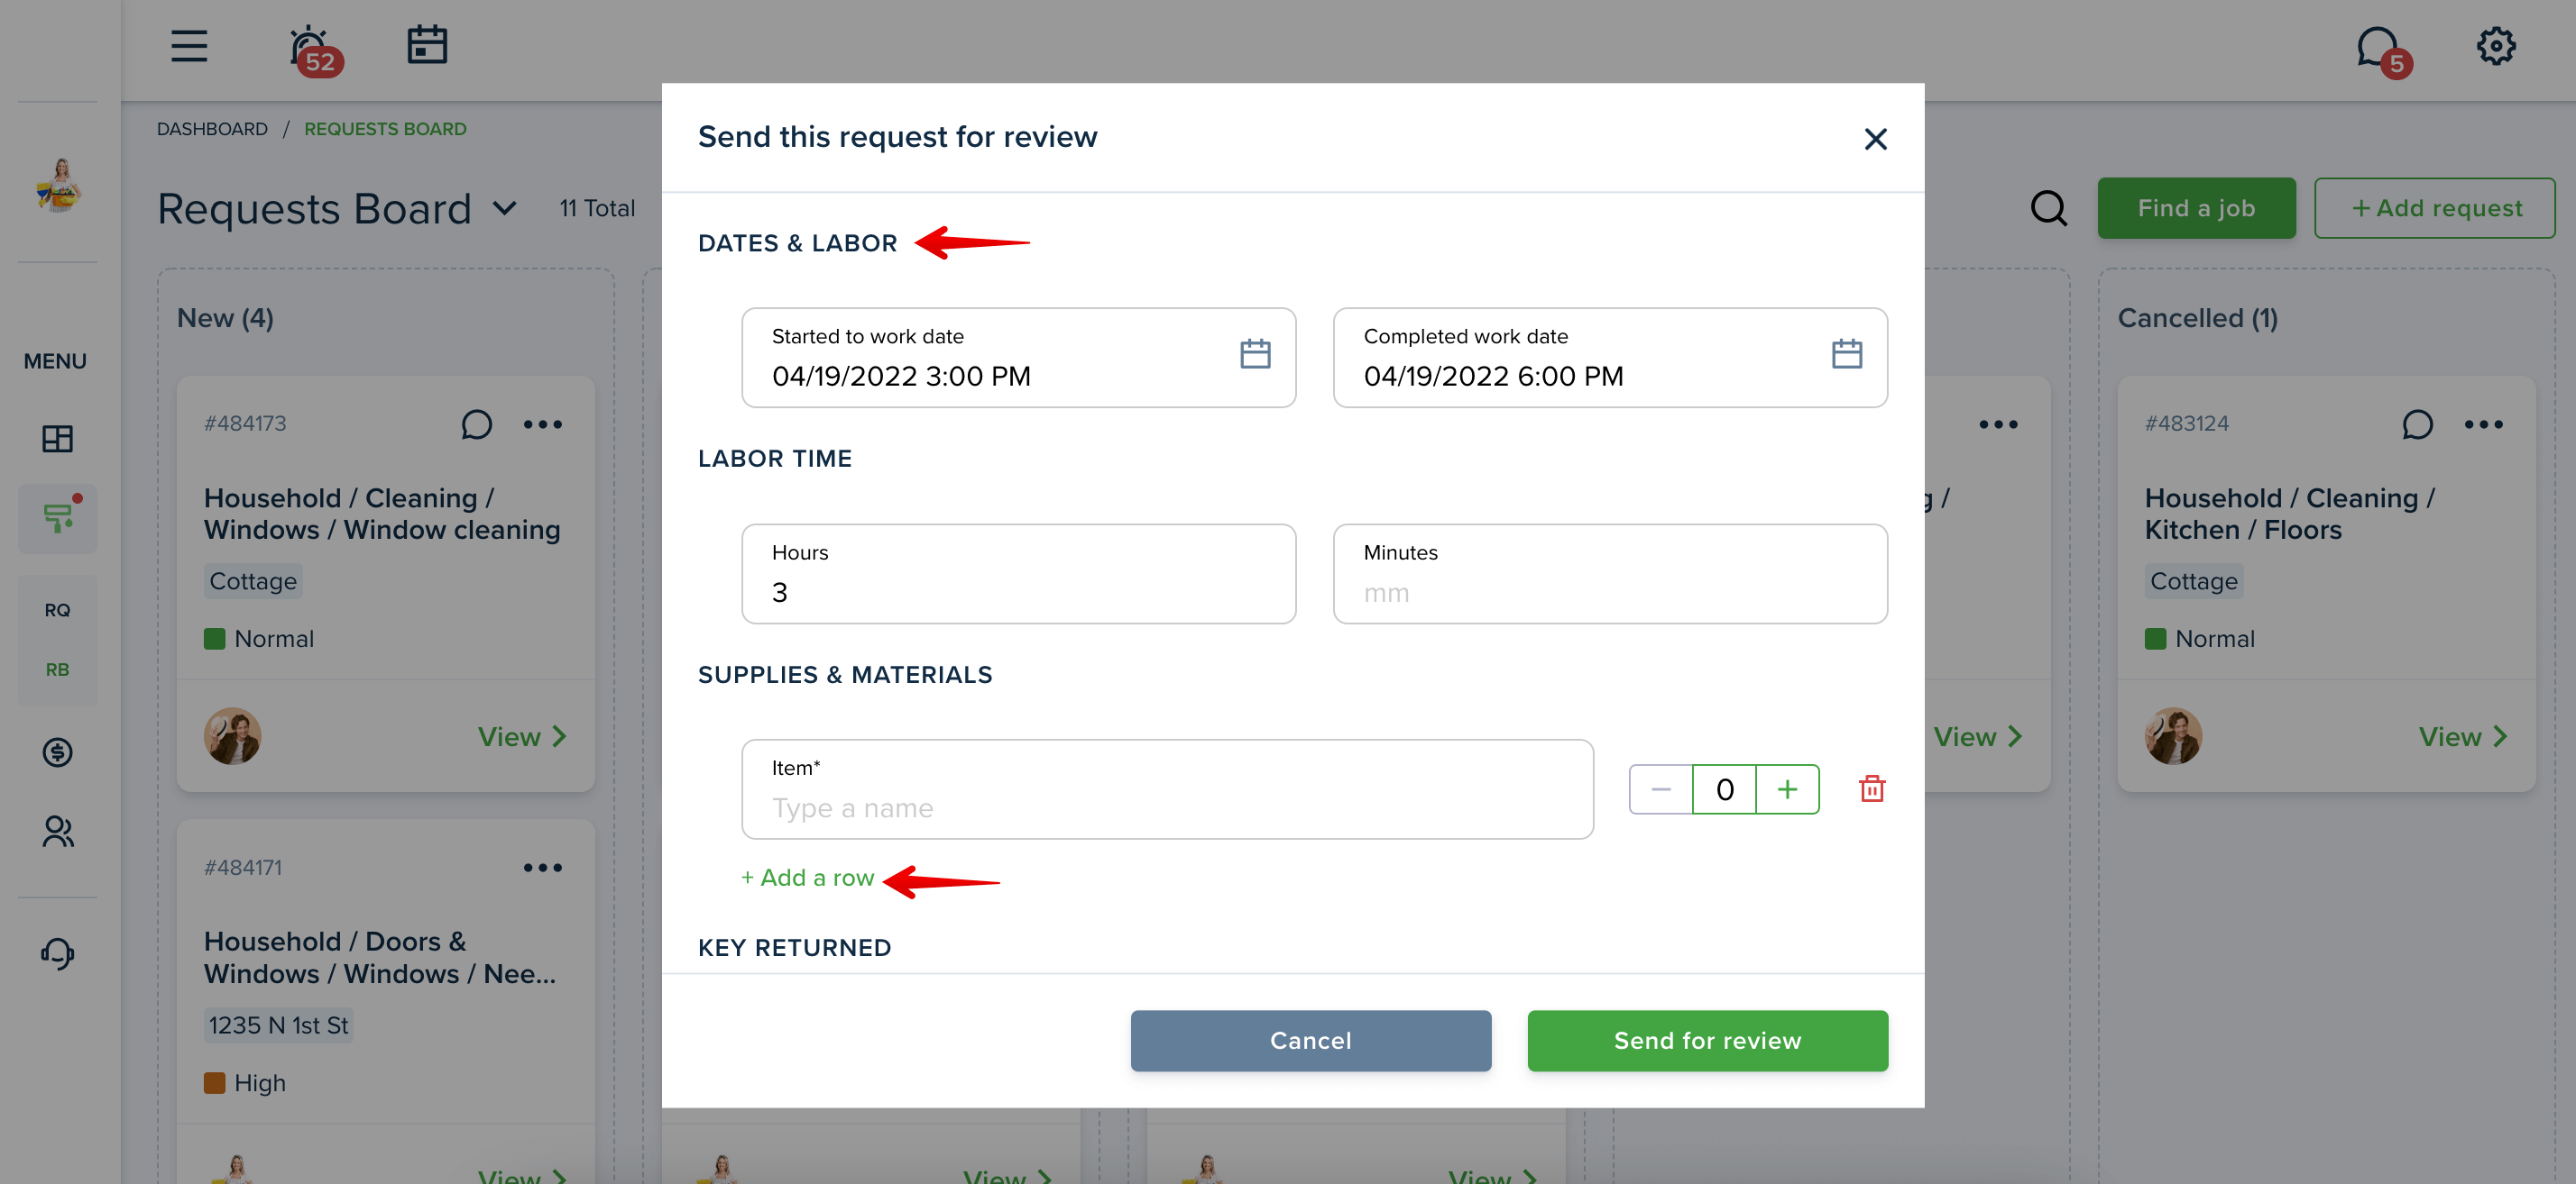Click Cottage tag on request #484173

(253, 581)
